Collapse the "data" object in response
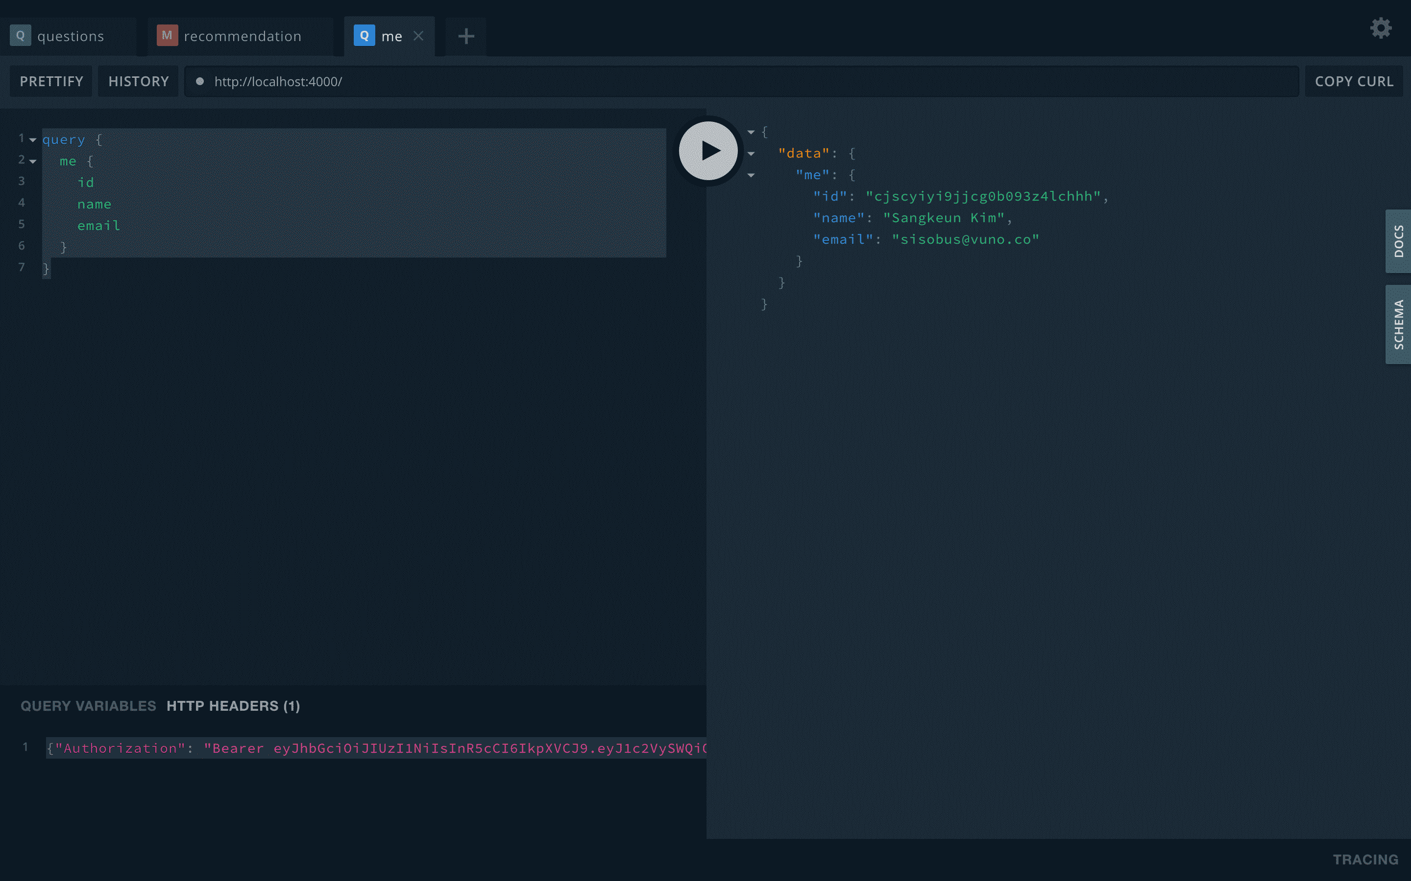Image resolution: width=1411 pixels, height=881 pixels. 751,154
